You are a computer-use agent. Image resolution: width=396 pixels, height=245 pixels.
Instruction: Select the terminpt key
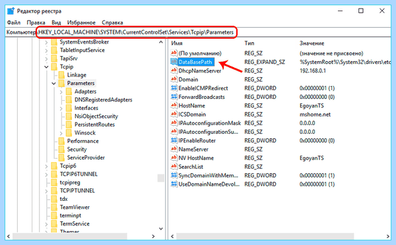point(71,215)
